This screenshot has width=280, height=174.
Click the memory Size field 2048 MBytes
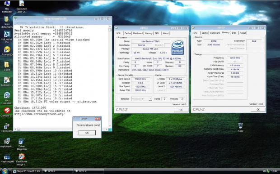214,45
